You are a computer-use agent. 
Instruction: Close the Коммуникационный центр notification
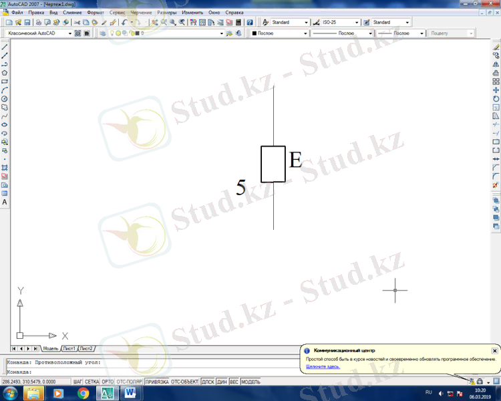(x=494, y=351)
